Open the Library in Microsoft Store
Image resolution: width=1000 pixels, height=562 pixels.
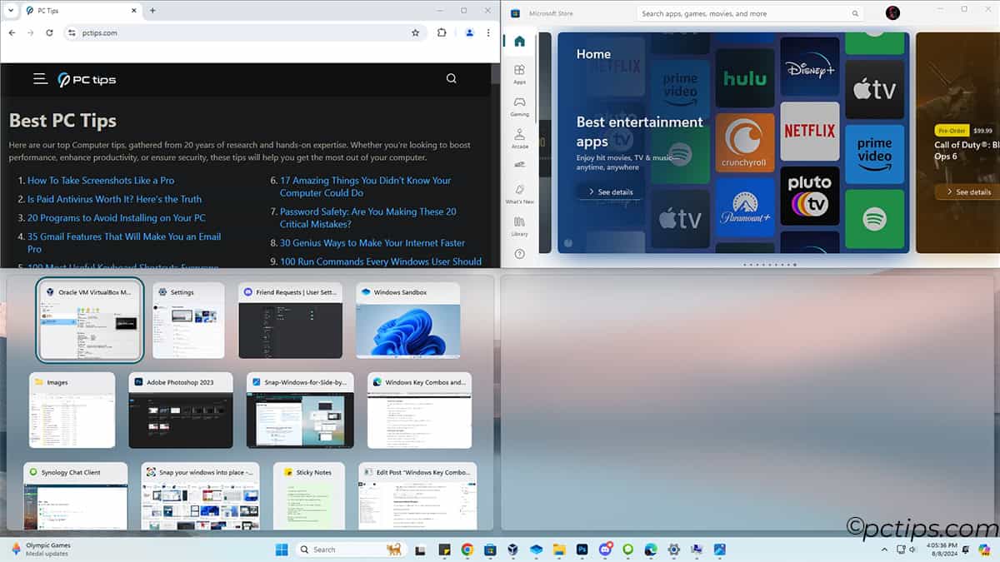(519, 226)
